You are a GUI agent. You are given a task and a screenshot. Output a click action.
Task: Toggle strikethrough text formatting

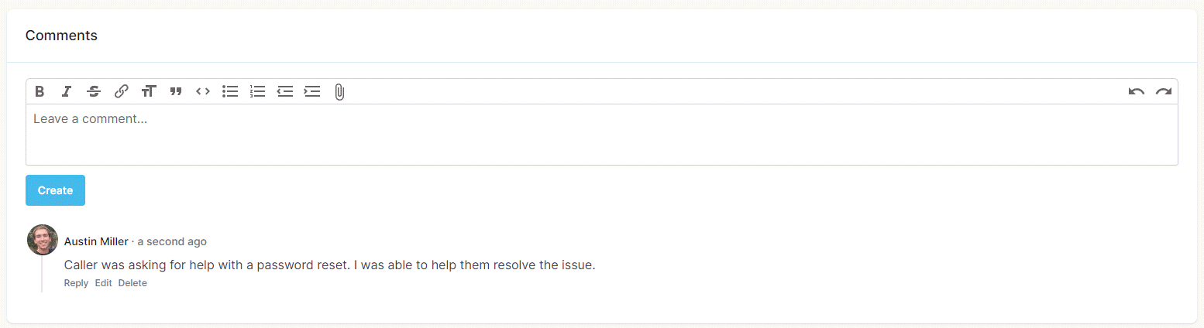[x=94, y=91]
